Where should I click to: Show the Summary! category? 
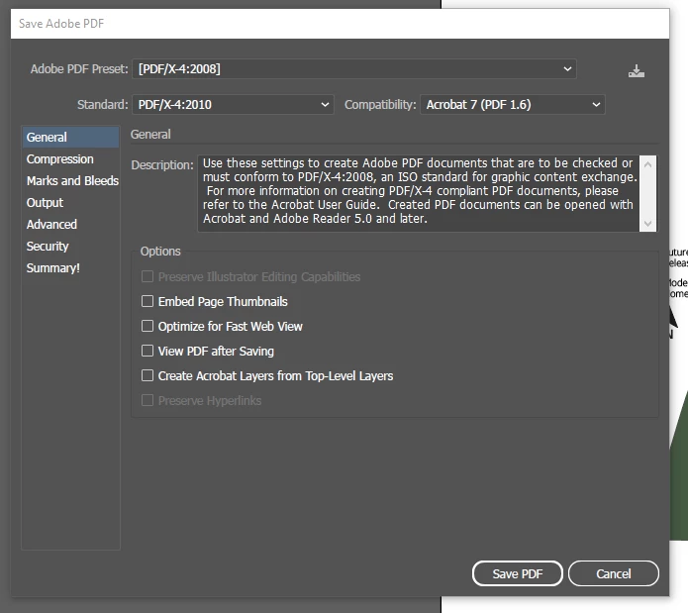pyautogui.click(x=70, y=268)
